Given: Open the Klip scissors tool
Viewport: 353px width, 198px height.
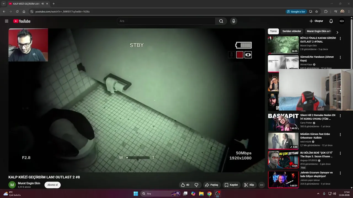Looking at the screenshot, I should [249, 185].
